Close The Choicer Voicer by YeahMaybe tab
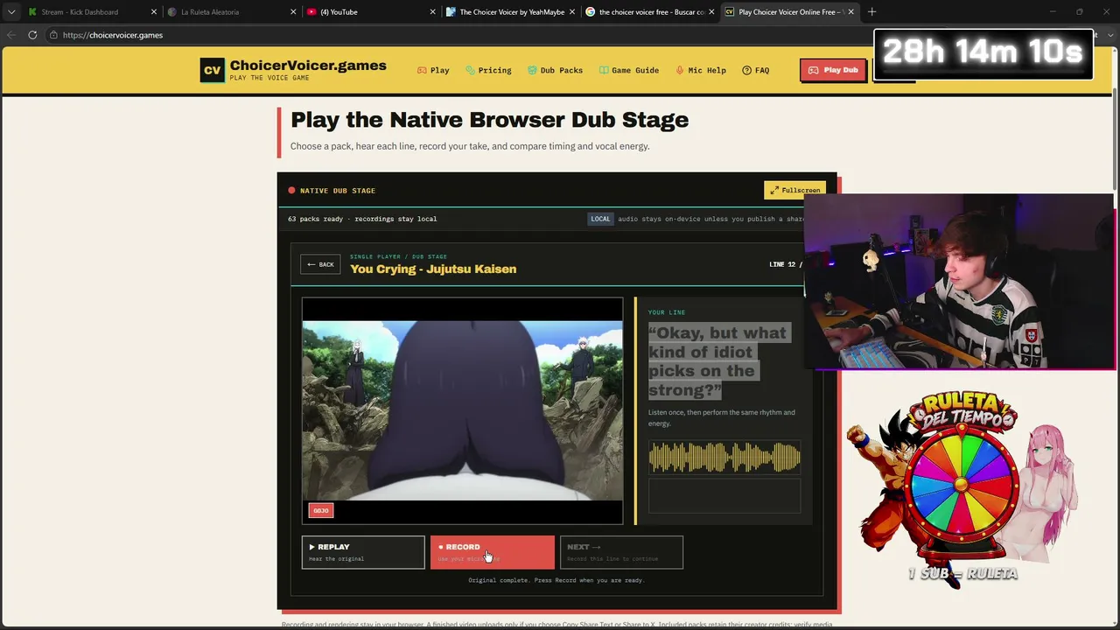Screen dimensions: 1120x630 pyautogui.click(x=571, y=12)
